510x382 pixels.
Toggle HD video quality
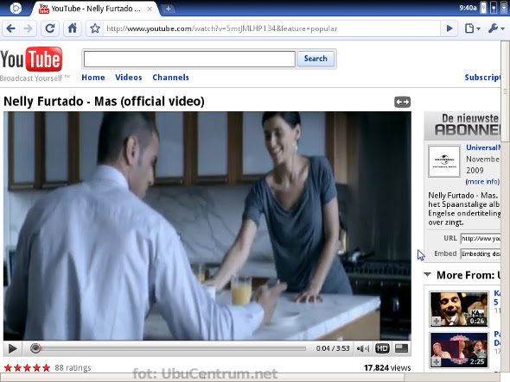pyautogui.click(x=382, y=348)
